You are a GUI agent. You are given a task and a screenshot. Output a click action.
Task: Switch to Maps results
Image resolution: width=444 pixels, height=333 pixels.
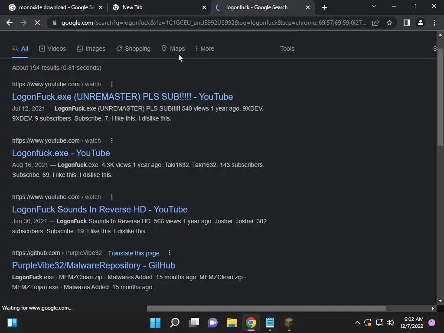point(173,49)
